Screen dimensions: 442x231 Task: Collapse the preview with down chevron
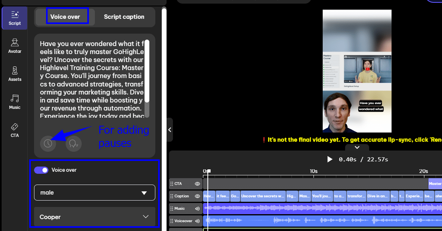357,147
